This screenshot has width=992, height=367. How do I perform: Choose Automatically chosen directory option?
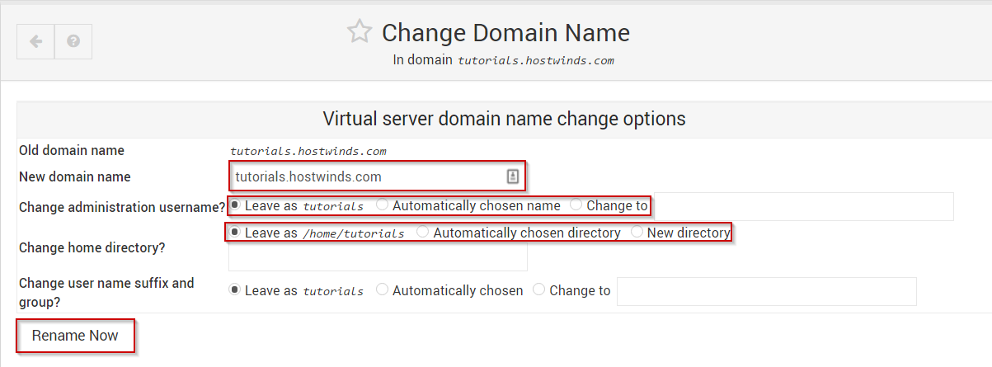click(x=422, y=233)
